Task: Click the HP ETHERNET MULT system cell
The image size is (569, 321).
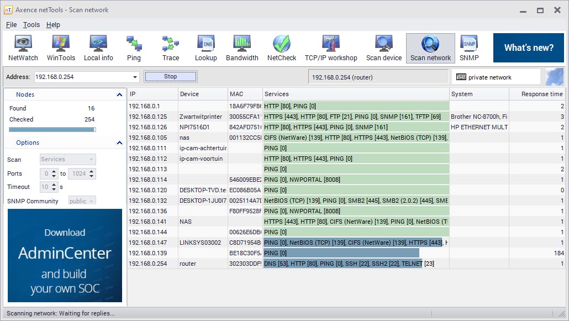Action: pos(479,127)
